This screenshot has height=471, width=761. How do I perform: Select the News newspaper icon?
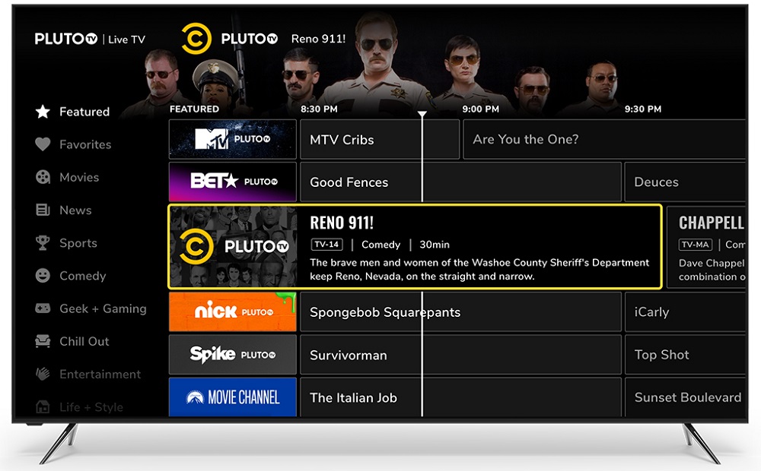coord(43,210)
